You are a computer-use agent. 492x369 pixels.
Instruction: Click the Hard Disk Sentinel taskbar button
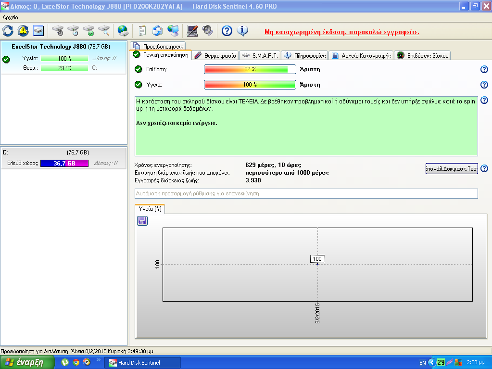142,363
